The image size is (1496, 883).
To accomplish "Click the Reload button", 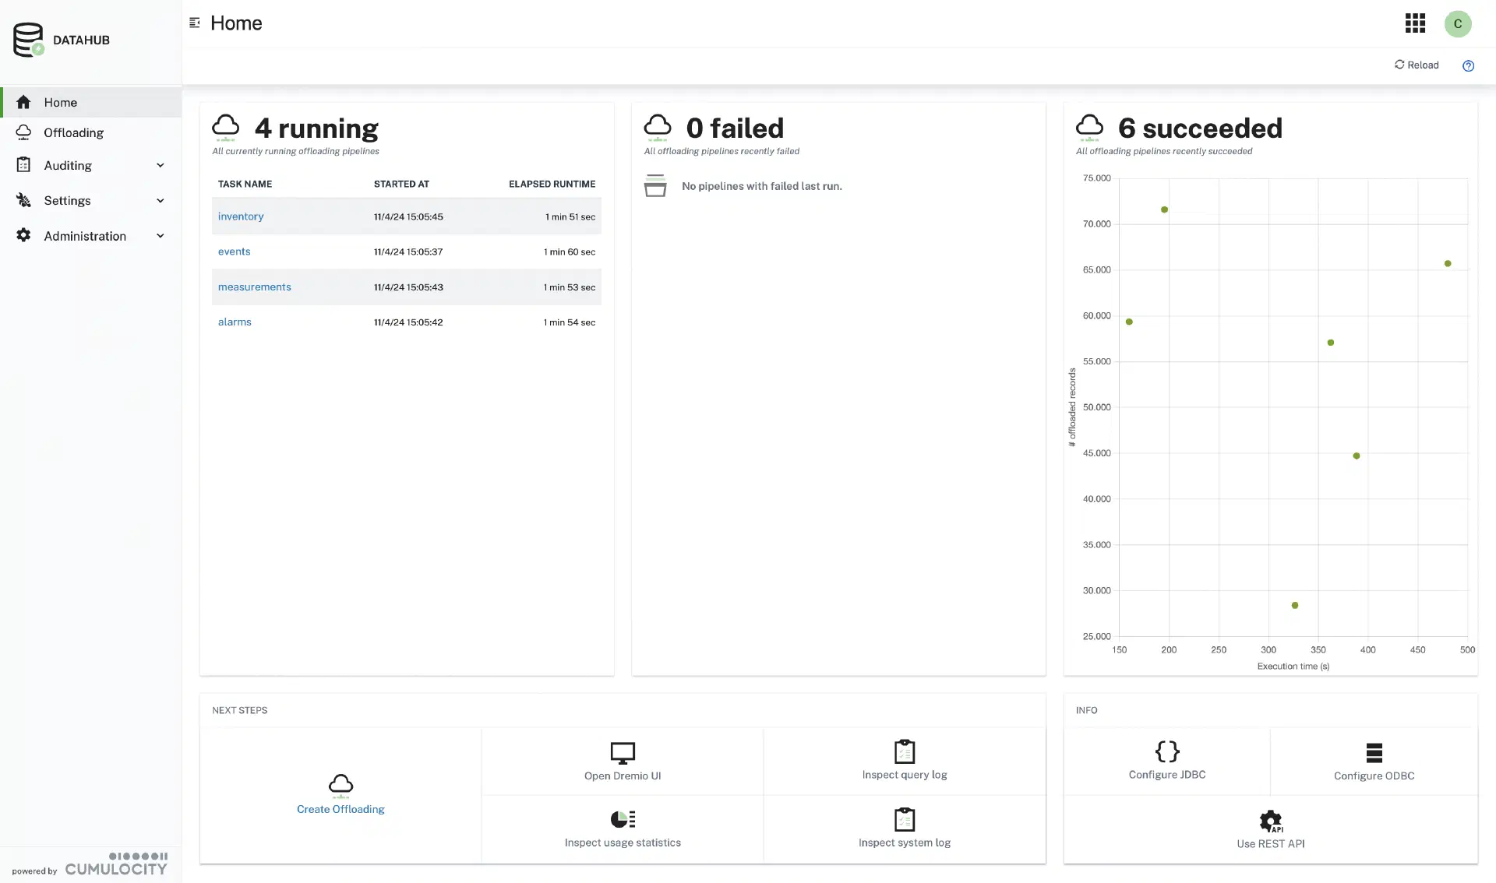I will point(1416,65).
